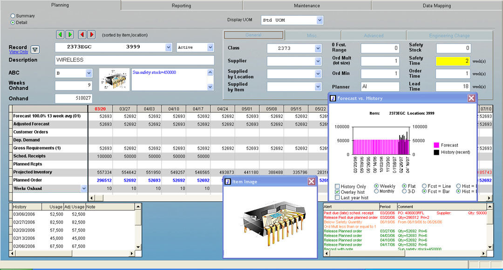
Task: Click the black History (recent) legend swatch
Action: [x=436, y=152]
